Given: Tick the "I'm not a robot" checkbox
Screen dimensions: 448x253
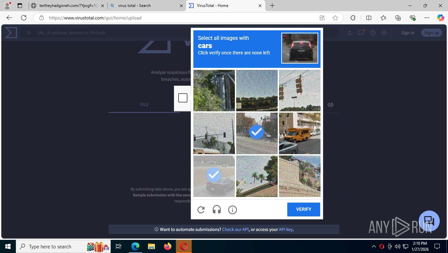Looking at the screenshot, I should [x=183, y=98].
